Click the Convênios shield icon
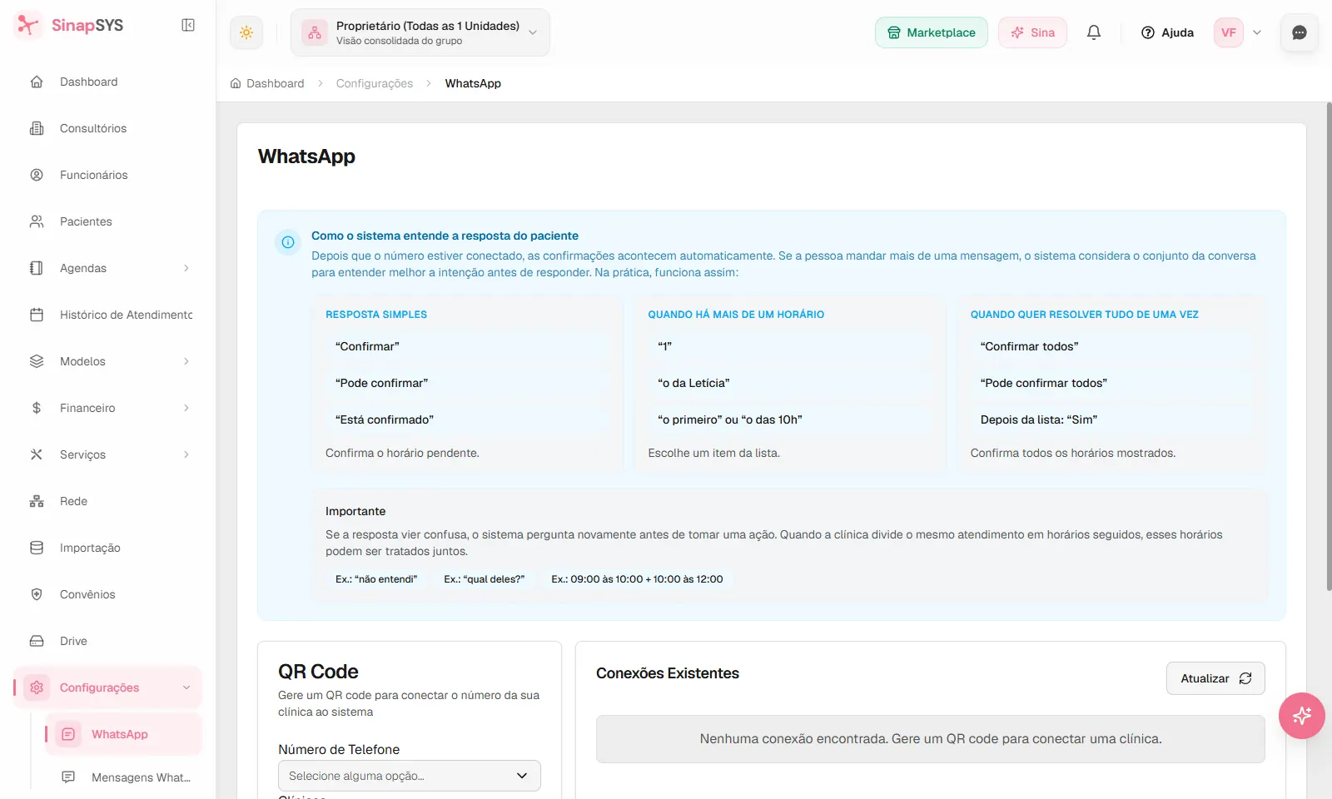The height and width of the screenshot is (799, 1332). point(37,594)
